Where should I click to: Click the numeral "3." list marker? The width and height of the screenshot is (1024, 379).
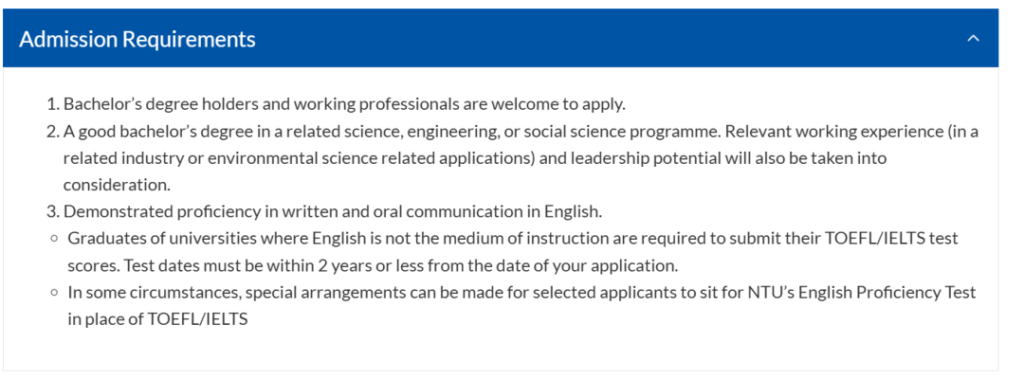[53, 211]
